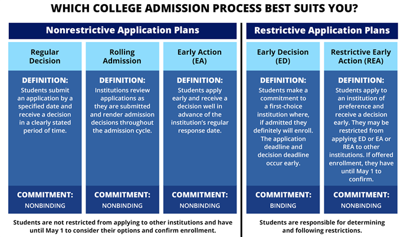The width and height of the screenshot is (407, 237).
Task: Click the Restrictive Early Action (REA) header
Action: pos(361,56)
